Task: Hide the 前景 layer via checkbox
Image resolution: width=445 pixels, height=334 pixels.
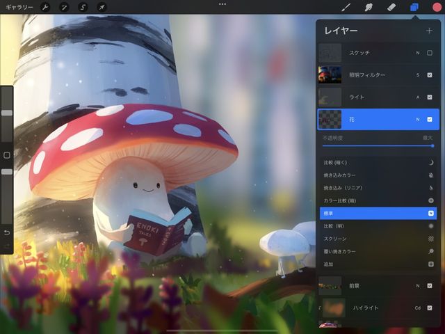Action: point(430,286)
